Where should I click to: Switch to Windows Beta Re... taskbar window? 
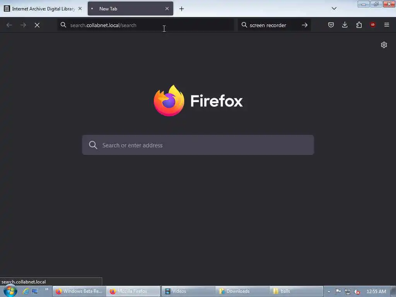(x=79, y=291)
